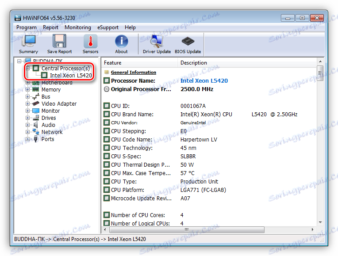338x256 pixels.
Task: Open the eSupport menu
Action: tap(108, 27)
